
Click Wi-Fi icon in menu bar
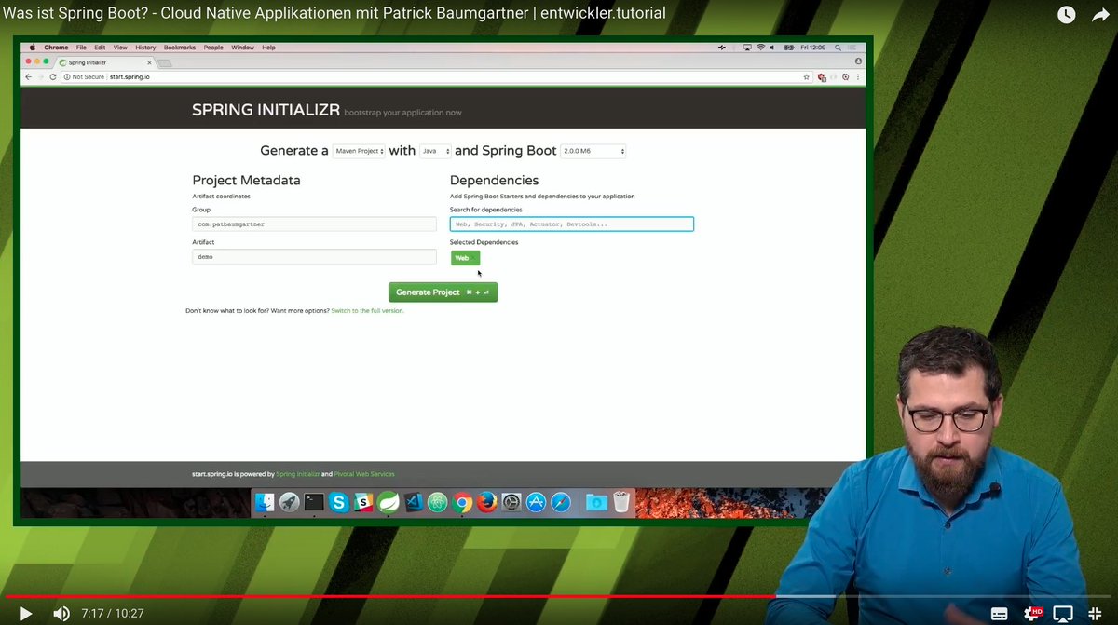[x=760, y=48]
